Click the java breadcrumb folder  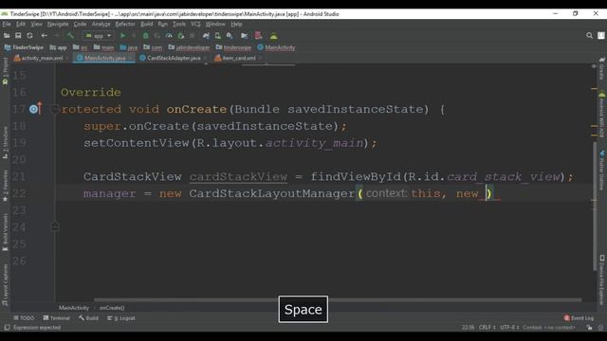pos(129,47)
